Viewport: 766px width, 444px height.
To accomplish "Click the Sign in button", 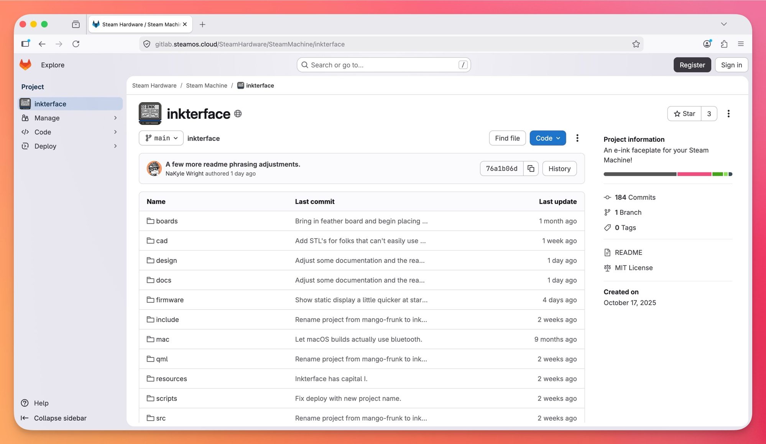I will click(731, 65).
